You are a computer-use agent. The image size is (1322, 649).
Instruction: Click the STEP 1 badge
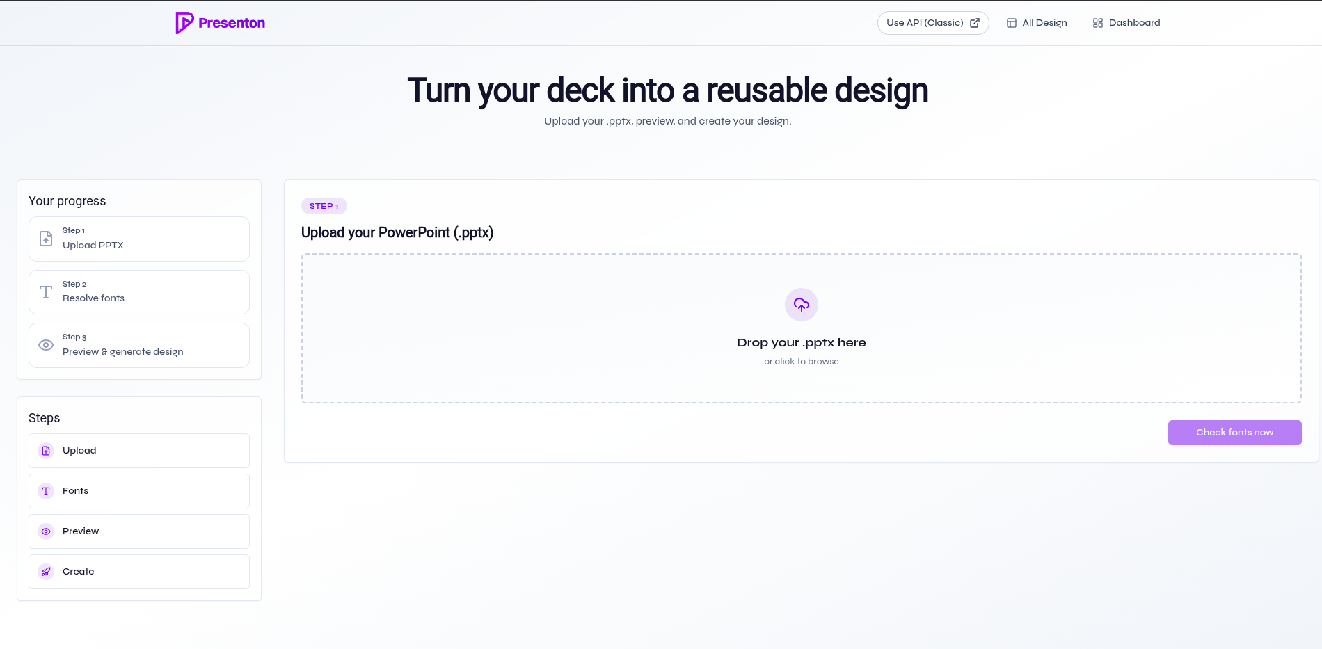tap(324, 205)
